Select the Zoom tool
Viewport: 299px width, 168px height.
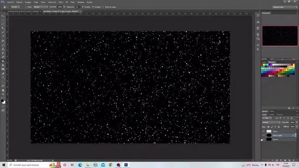(3, 94)
